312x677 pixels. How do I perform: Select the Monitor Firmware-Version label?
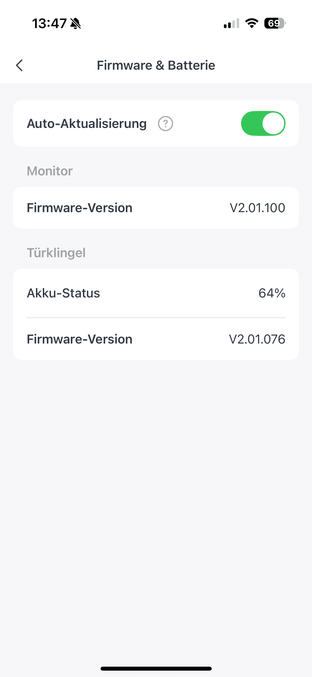[x=80, y=208]
